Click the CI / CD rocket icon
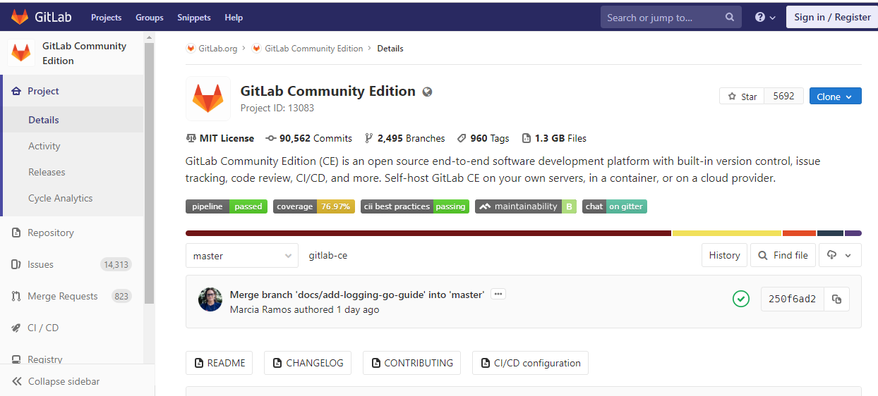Viewport: 878px width, 396px height. (16, 328)
